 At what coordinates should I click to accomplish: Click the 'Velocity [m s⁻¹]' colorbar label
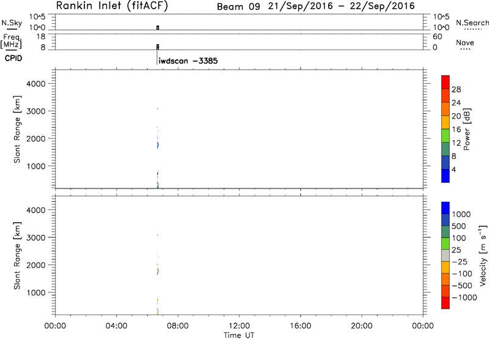tap(483, 255)
